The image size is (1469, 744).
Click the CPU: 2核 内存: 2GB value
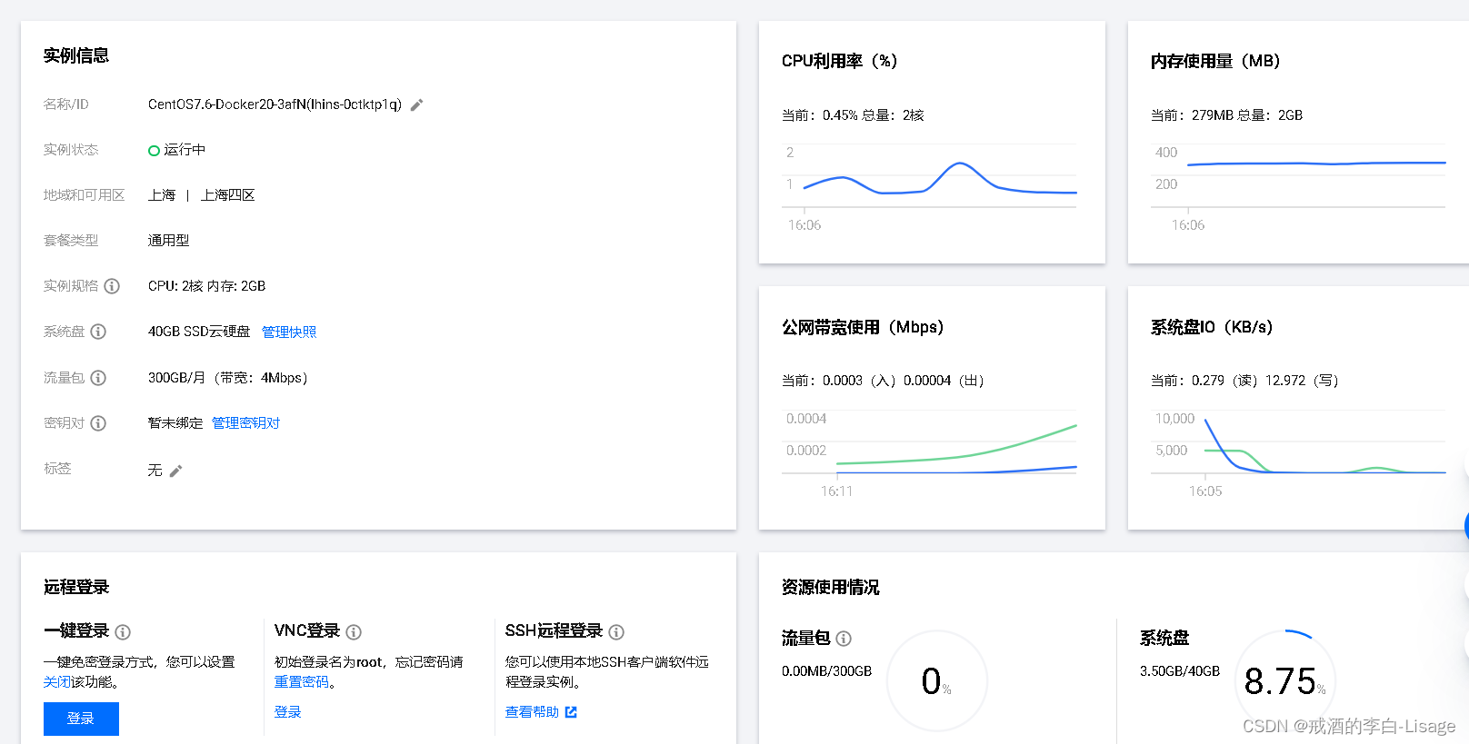click(207, 286)
